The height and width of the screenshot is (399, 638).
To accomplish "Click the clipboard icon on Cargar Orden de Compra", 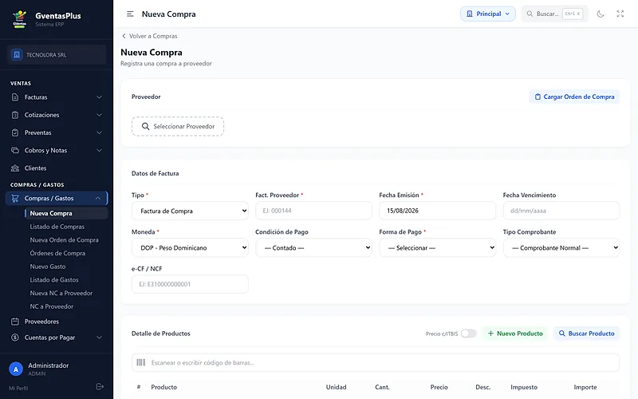I will (x=538, y=97).
